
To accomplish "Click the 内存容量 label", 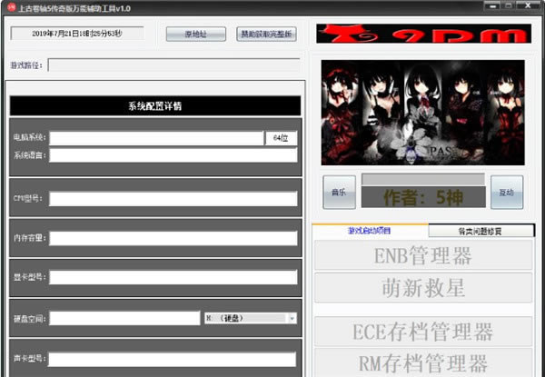I will (30, 238).
